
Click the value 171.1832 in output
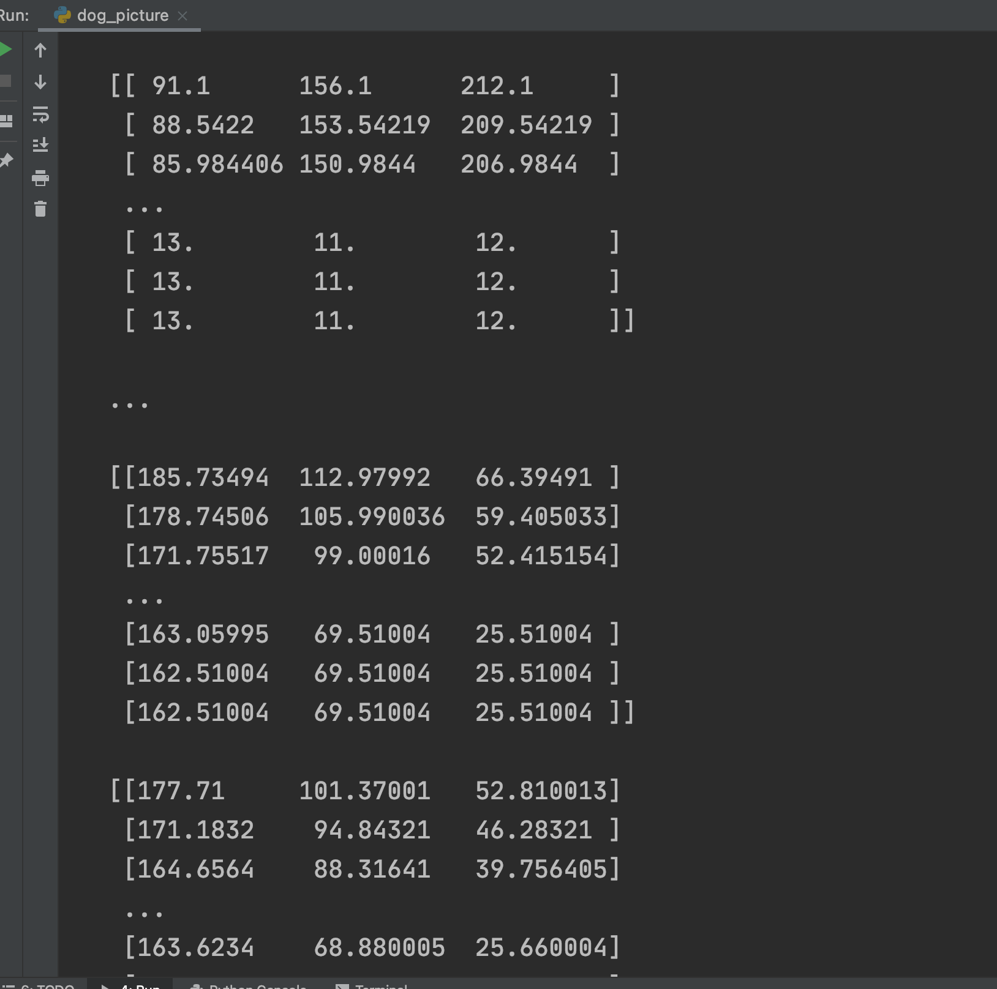tap(195, 830)
